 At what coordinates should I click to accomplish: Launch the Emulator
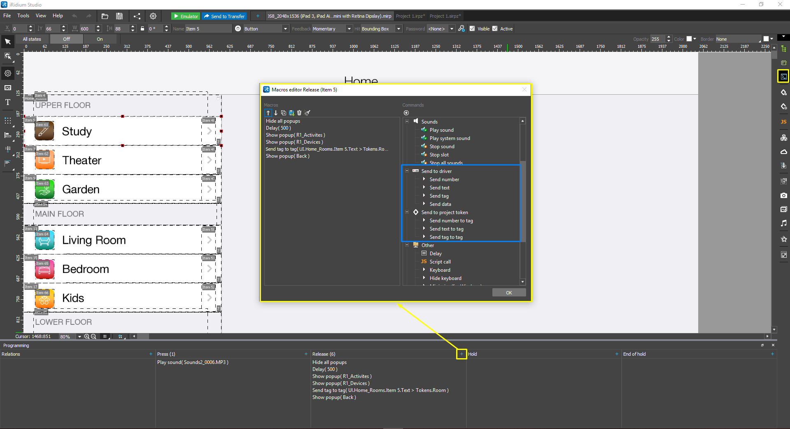[185, 16]
